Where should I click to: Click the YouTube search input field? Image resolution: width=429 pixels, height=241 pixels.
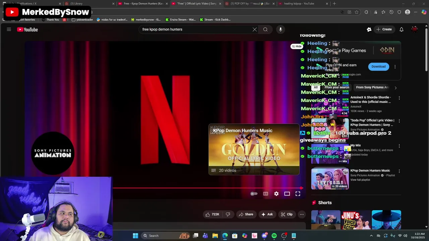(x=196, y=29)
